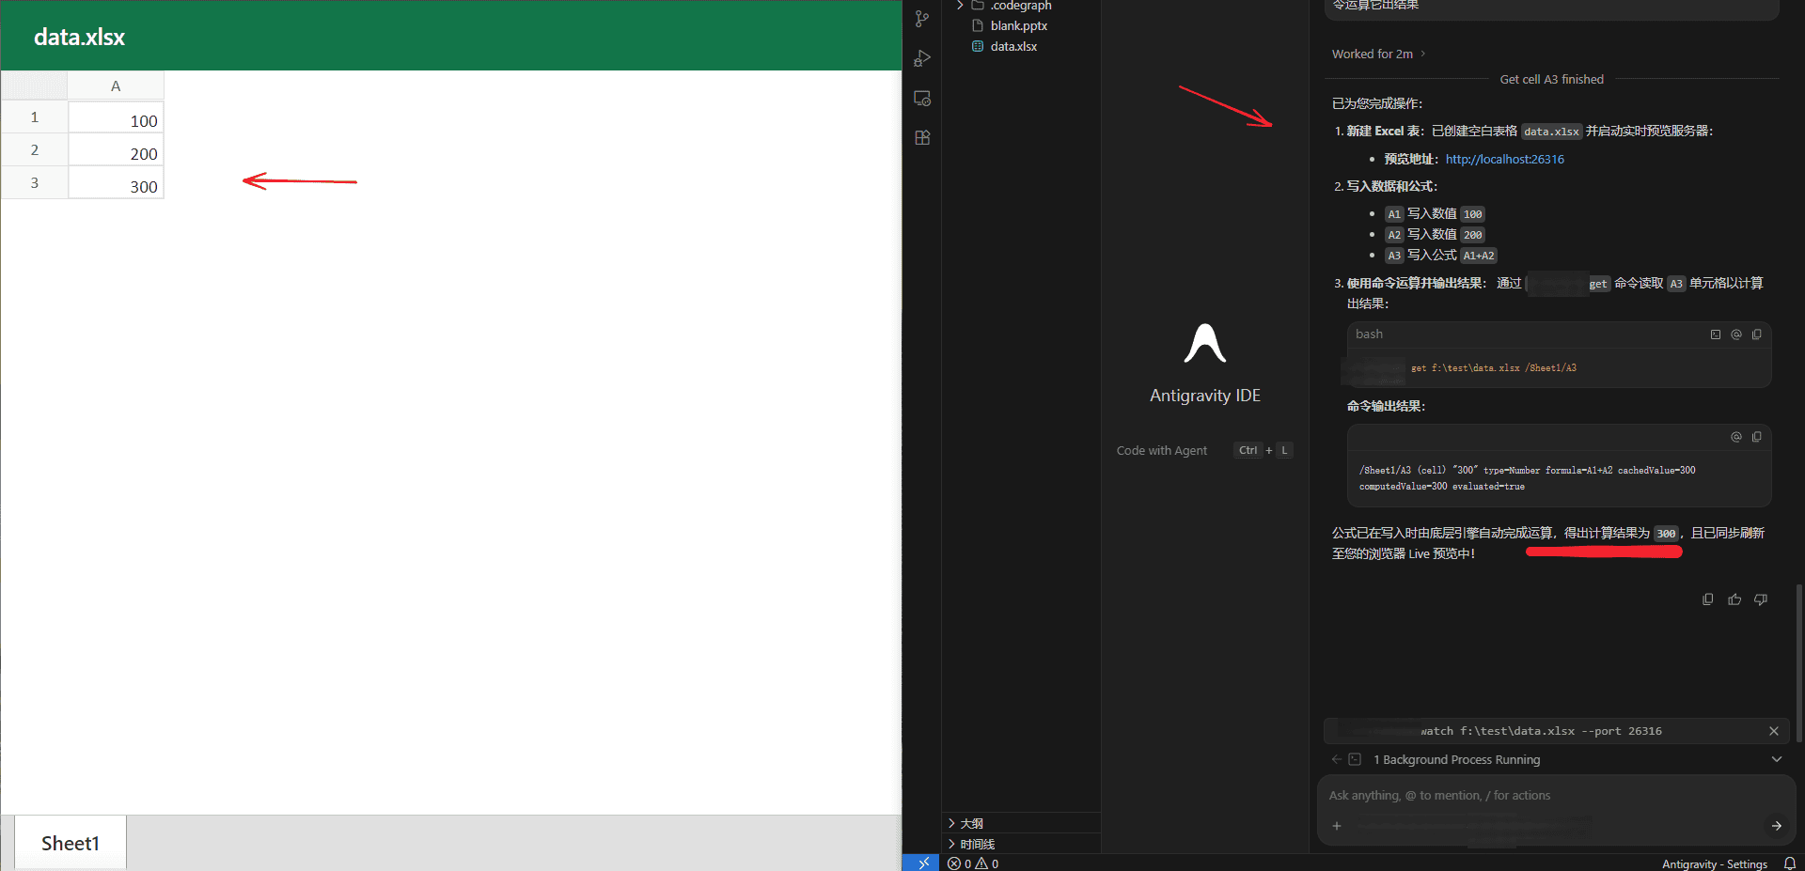Open the Remote Explorer sidebar icon

922,98
